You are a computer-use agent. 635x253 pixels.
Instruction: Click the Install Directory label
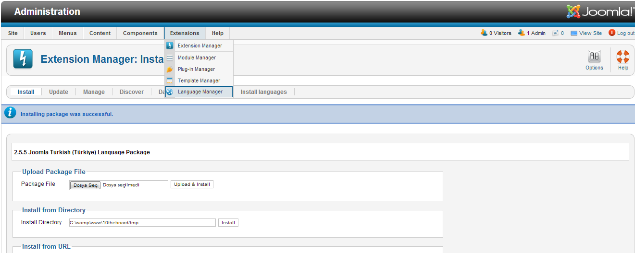41,222
